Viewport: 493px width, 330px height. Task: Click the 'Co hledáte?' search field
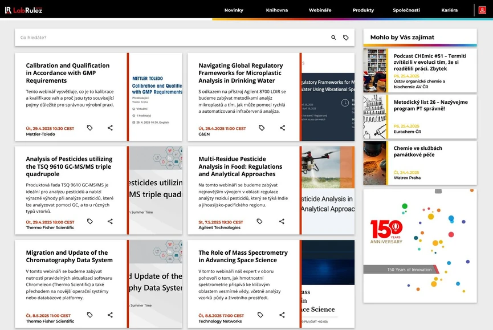171,38
